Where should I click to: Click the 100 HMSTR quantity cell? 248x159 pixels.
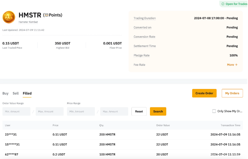click(x=107, y=154)
